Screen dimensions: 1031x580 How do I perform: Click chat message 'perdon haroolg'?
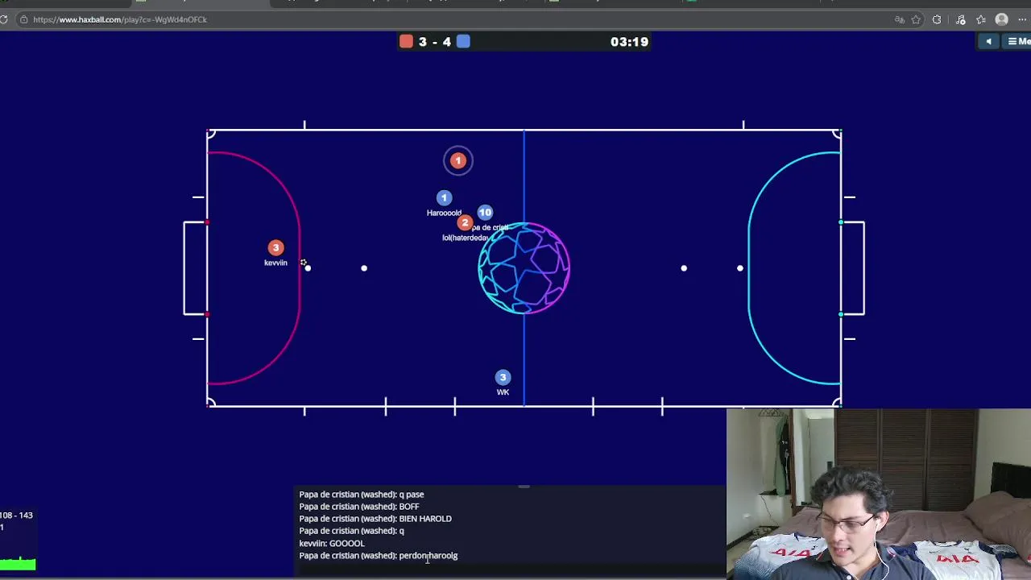[x=428, y=556]
